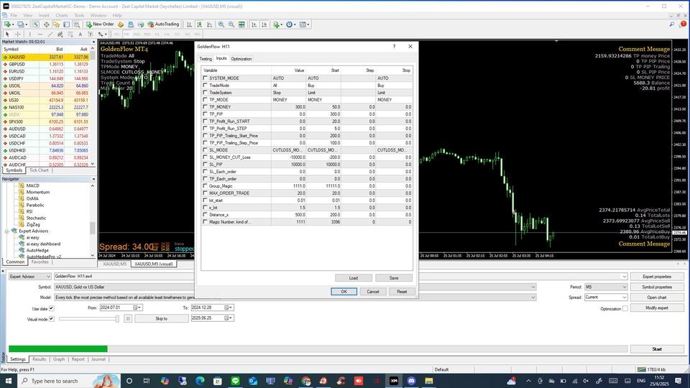Pause the visual test with pause button
This screenshot has height=388, width=690.
[128, 318]
